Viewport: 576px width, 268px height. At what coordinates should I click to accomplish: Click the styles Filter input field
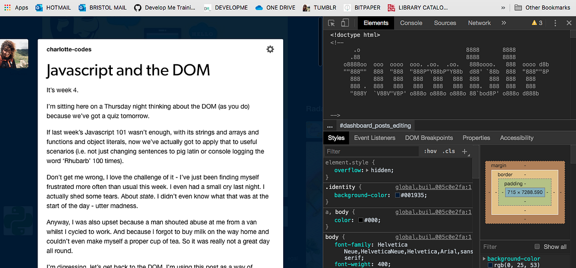pos(372,151)
